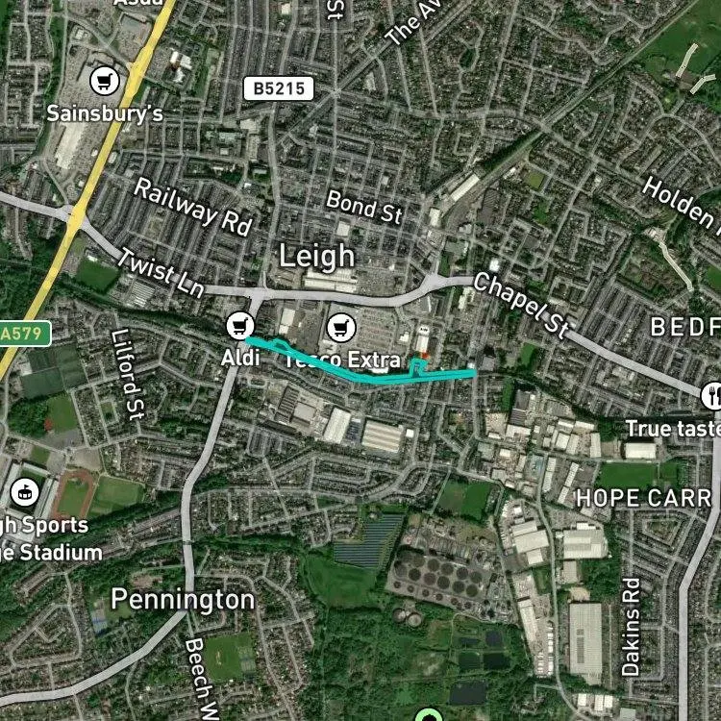Select the Leigh Sports Village Stadium icon

(24, 492)
